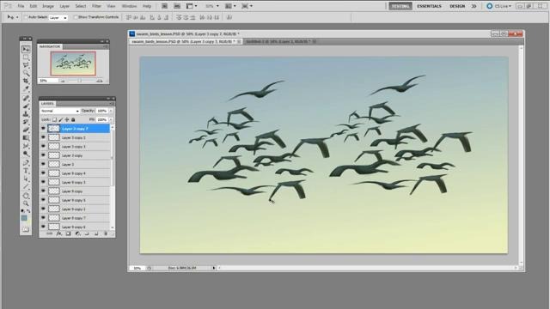Screen dimensions: 550x309
Task: Select the Crop tool
Action: click(26, 81)
